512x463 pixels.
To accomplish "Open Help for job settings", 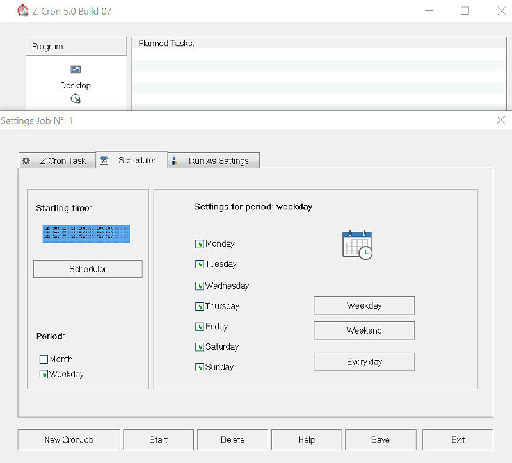I will coord(307,440).
